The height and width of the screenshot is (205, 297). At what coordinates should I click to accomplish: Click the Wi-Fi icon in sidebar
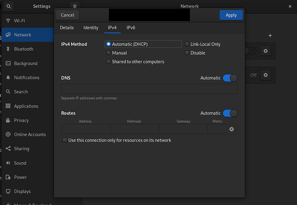pos(8,21)
